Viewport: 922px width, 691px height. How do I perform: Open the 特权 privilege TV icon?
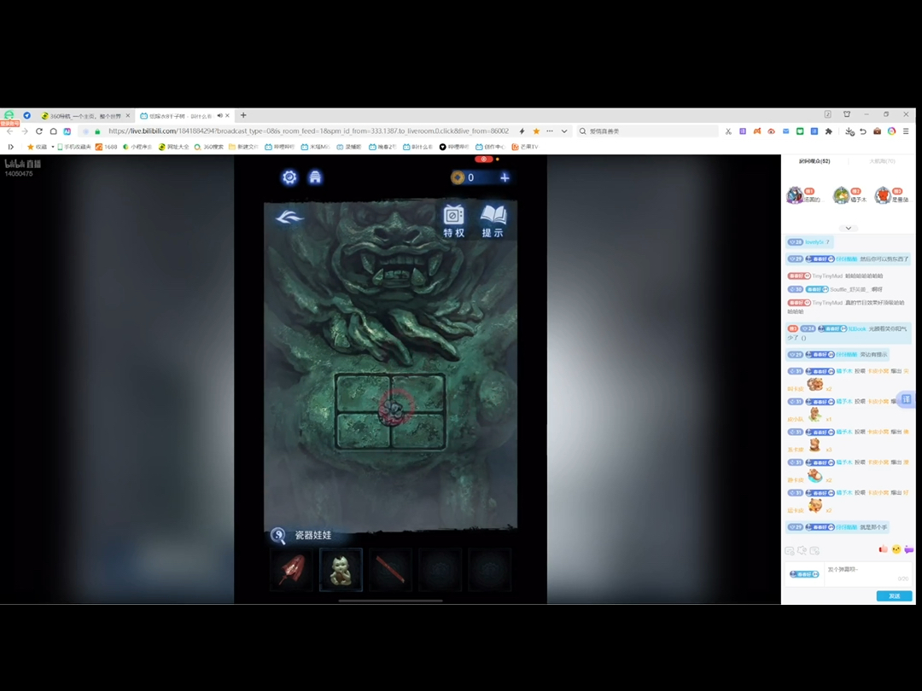pos(454,221)
